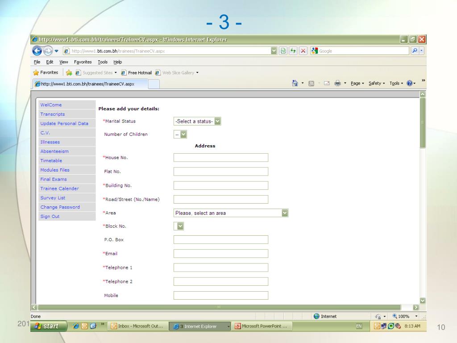Open the Number of Children dropdown
457x343 pixels.
coord(180,134)
